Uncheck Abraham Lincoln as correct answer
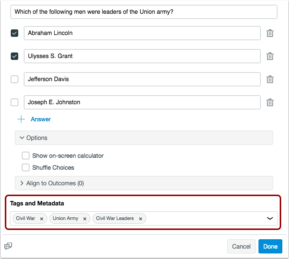289x259 pixels. pos(15,33)
